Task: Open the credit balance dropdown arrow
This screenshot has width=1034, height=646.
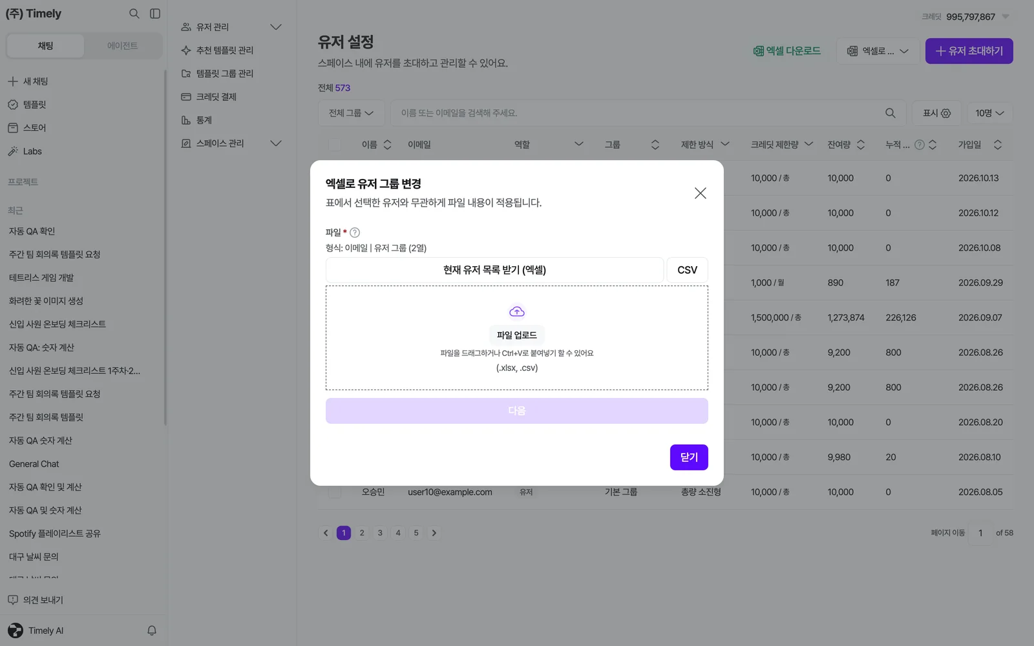Action: 1006,17
